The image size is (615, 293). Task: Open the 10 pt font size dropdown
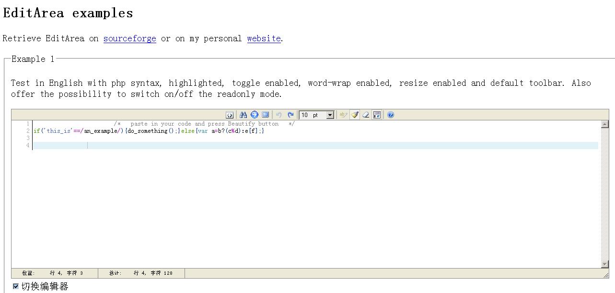coord(316,115)
